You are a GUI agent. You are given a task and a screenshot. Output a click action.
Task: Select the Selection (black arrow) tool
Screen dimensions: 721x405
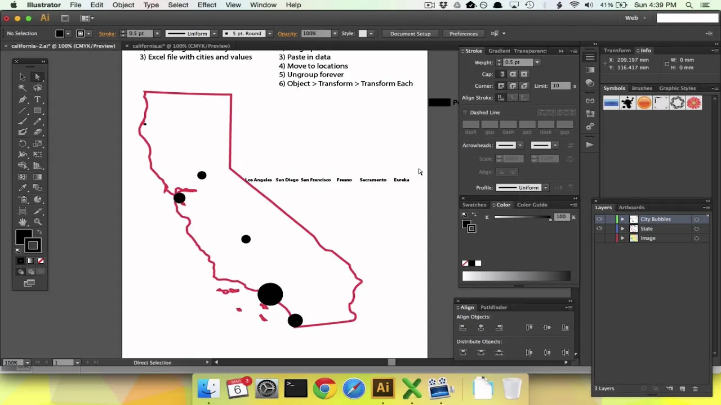tap(23, 76)
